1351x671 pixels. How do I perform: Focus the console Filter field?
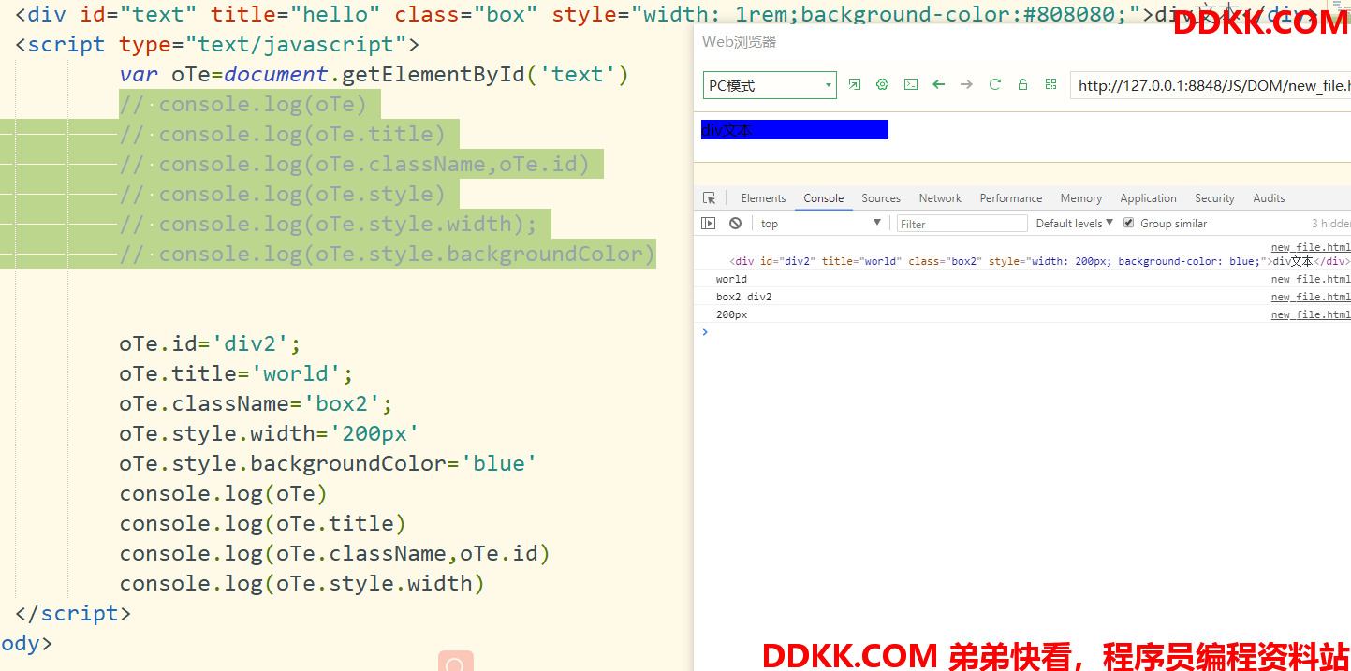[962, 224]
